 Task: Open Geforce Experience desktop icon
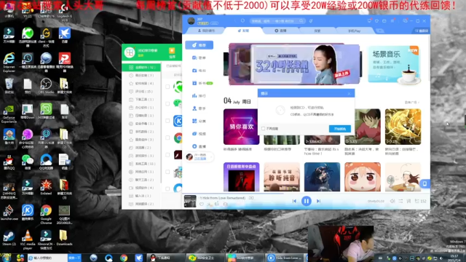[x=9, y=114]
